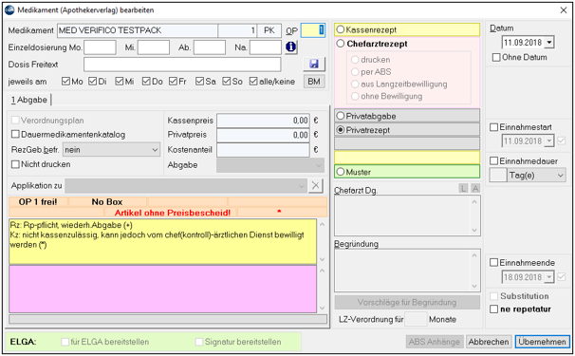
Task: Click the Abbrechen button
Action: coord(489,342)
